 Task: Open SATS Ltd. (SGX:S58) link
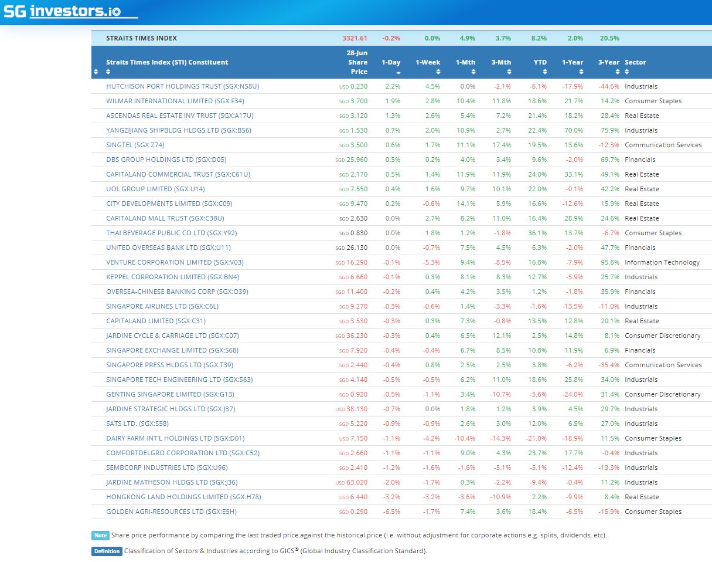click(137, 424)
